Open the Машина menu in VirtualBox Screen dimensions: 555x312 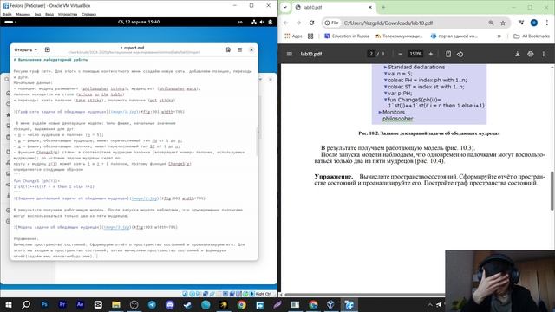click(23, 15)
